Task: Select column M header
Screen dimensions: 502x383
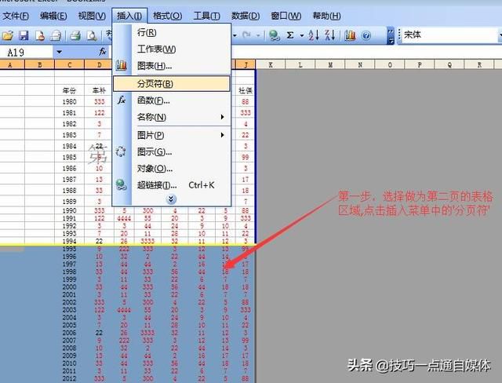Action: pyautogui.click(x=330, y=64)
